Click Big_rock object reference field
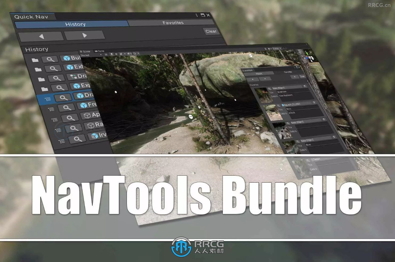 297,104
